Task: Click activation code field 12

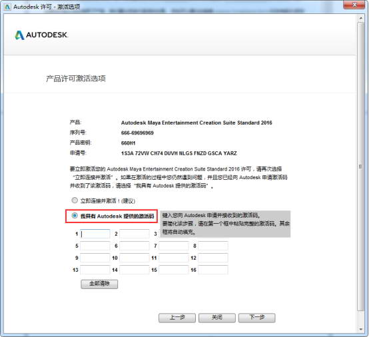Action: [213, 258]
